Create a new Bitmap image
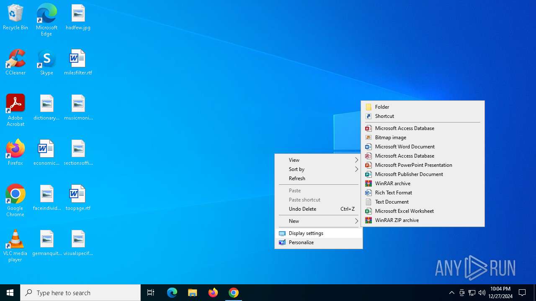 pos(423,138)
